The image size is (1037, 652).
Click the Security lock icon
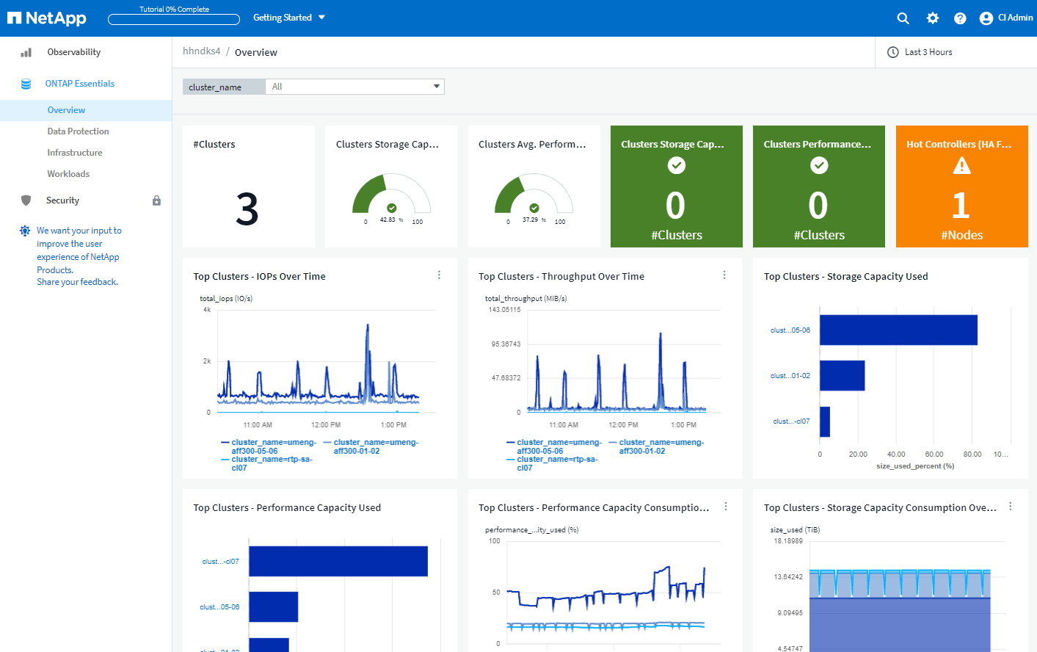pos(156,200)
